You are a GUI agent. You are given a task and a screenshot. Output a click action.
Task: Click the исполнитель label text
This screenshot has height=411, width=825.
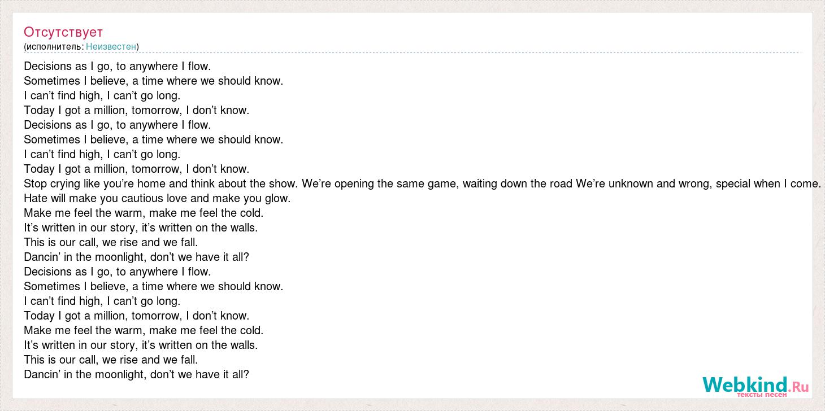tap(55, 46)
